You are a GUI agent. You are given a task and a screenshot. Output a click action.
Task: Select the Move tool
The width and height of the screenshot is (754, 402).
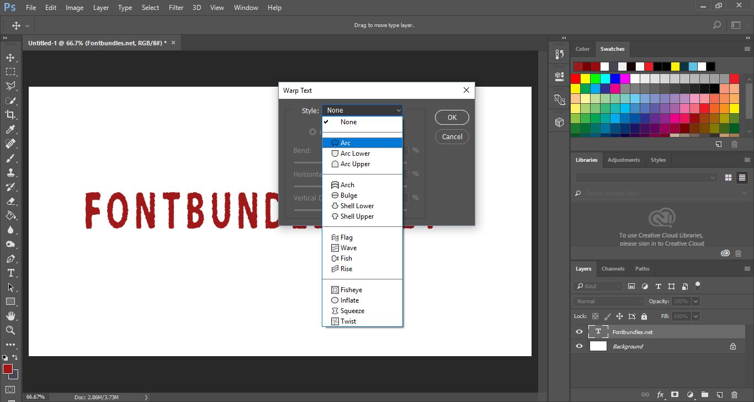10,56
